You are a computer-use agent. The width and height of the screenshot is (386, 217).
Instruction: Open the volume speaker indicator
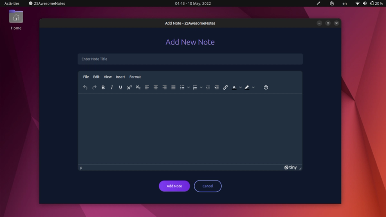[x=365, y=3]
